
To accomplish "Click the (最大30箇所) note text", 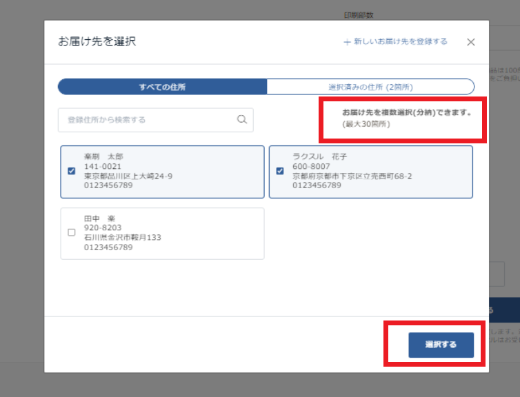I will [x=366, y=124].
